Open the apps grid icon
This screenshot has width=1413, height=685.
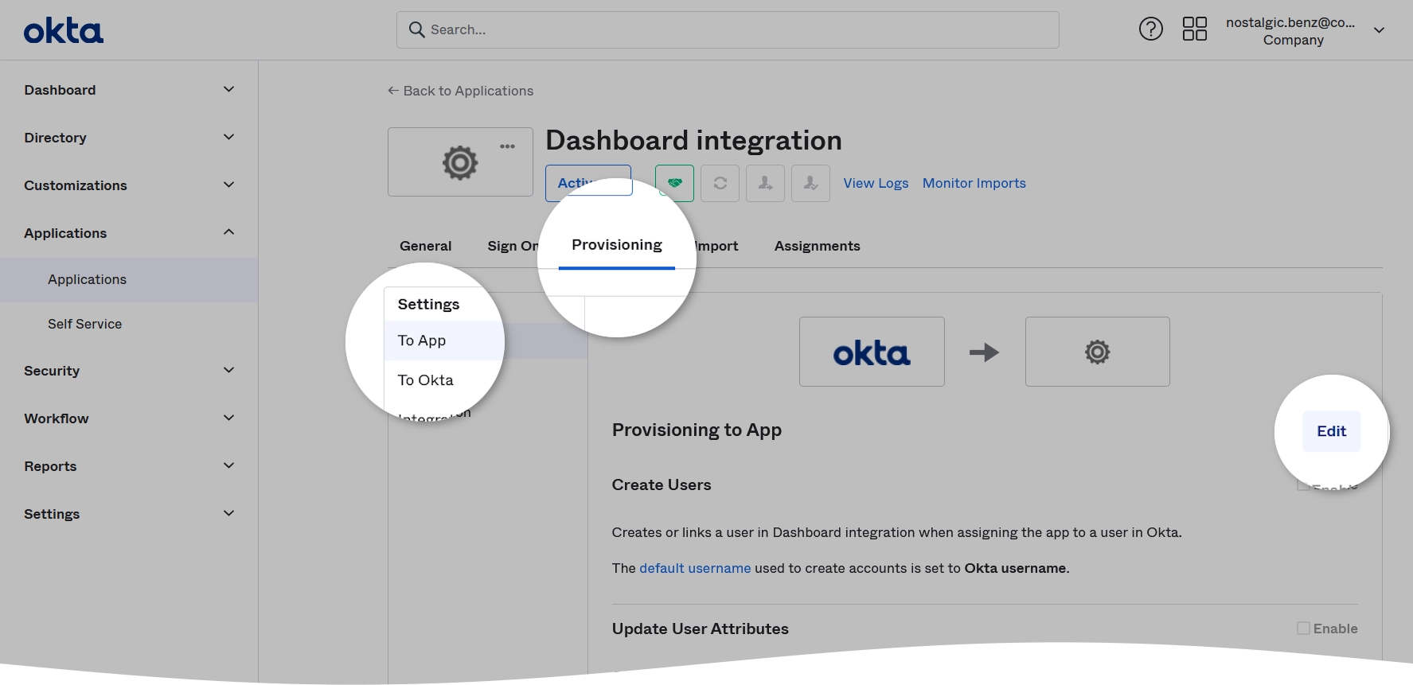tap(1194, 29)
